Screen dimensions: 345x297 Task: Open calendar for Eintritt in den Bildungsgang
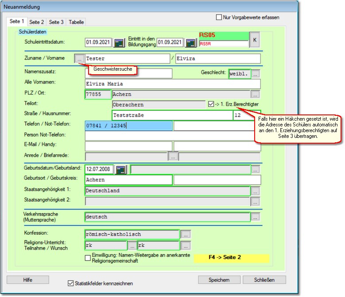click(x=190, y=43)
